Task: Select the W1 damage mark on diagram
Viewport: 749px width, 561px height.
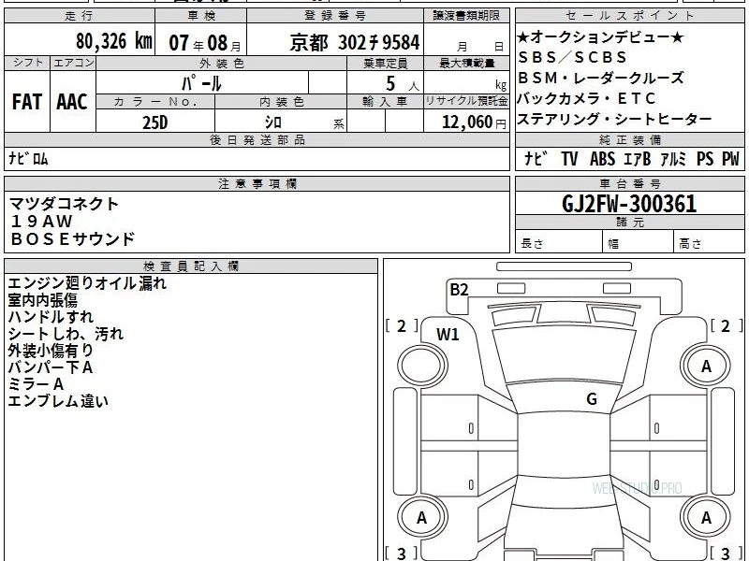Action: pyautogui.click(x=448, y=335)
